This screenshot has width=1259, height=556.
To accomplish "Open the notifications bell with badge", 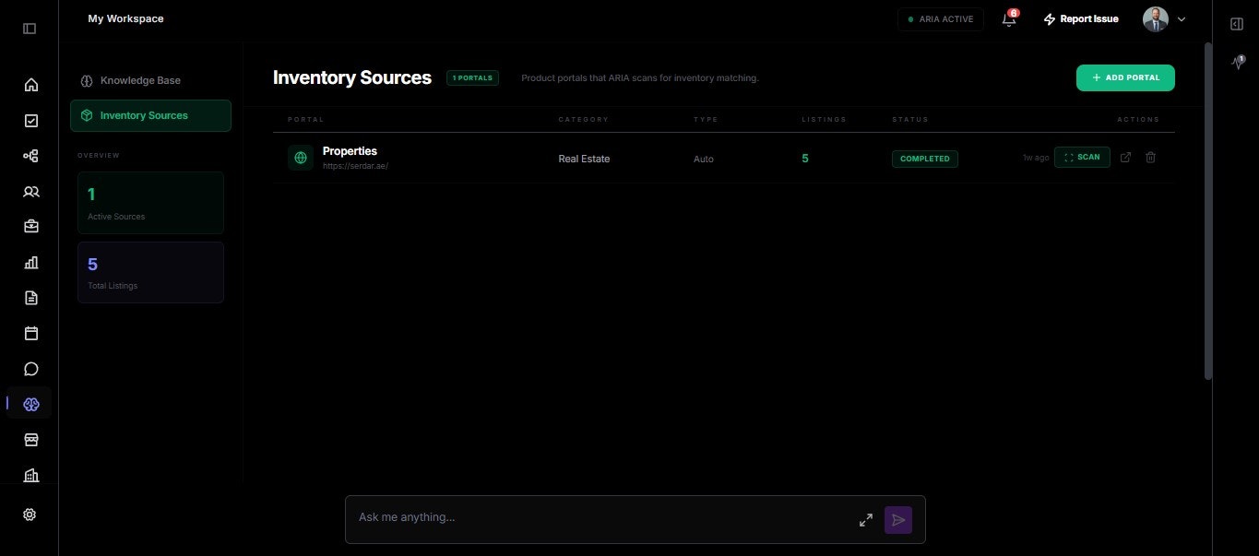I will pos(1008,18).
